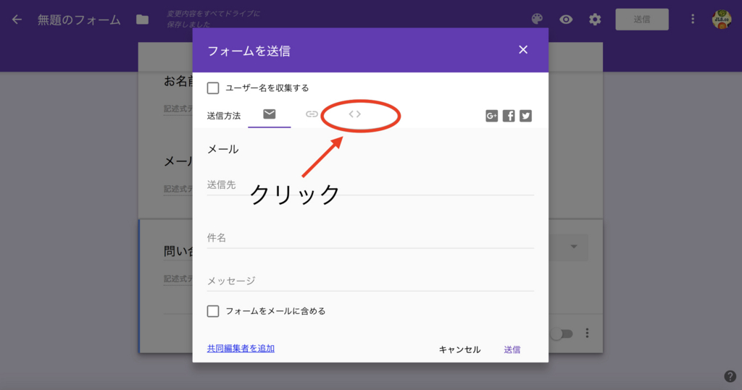Image resolution: width=742 pixels, height=390 pixels.
Task: Click the キャンセル button
Action: 459,349
